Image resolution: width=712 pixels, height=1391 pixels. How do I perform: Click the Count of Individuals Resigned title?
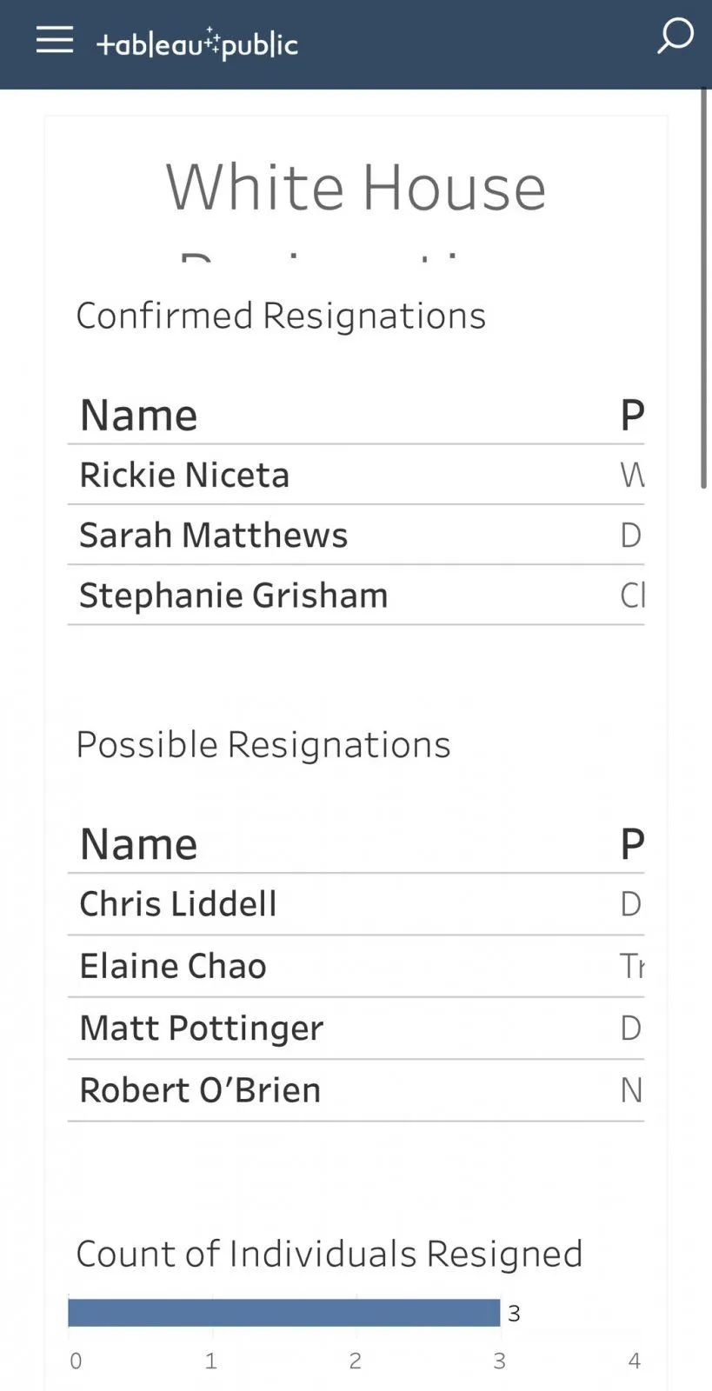(x=329, y=1254)
